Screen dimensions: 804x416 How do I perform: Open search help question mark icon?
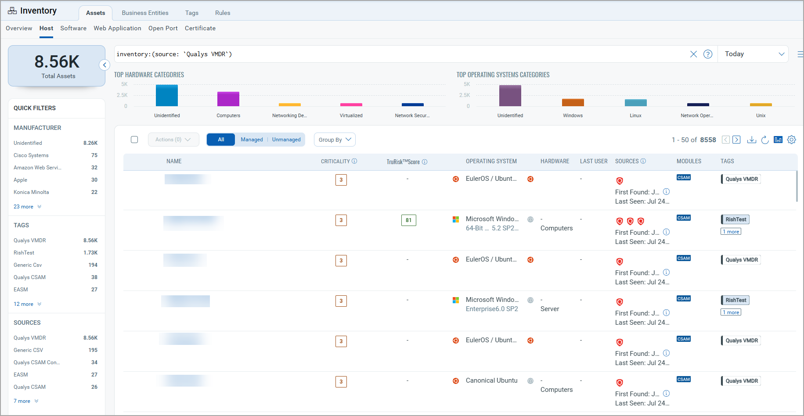tap(708, 54)
